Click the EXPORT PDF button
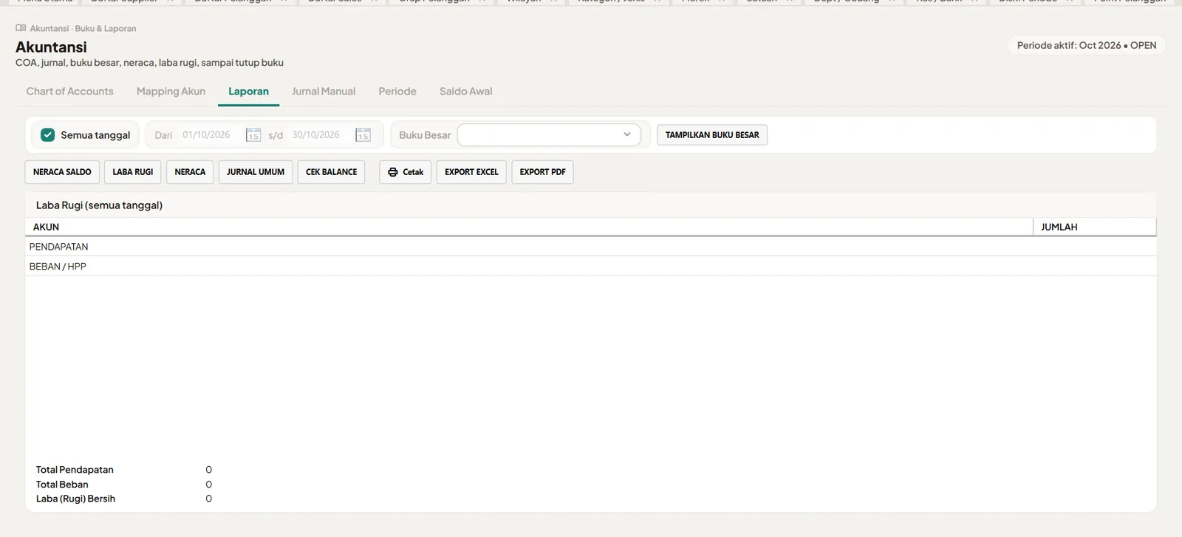The image size is (1182, 537). pos(542,172)
